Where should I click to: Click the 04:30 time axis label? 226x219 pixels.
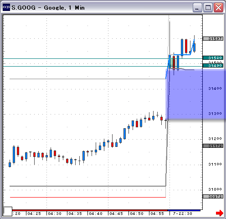tap(55, 214)
